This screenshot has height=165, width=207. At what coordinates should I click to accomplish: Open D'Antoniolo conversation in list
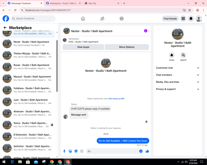click(x=28, y=136)
